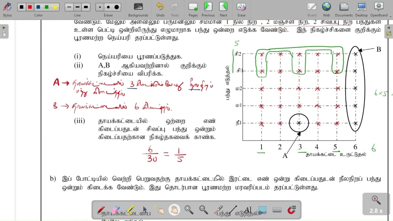Click axis label 1 under the grid
Viewport: 393px width, 221px height.
pyautogui.click(x=261, y=147)
